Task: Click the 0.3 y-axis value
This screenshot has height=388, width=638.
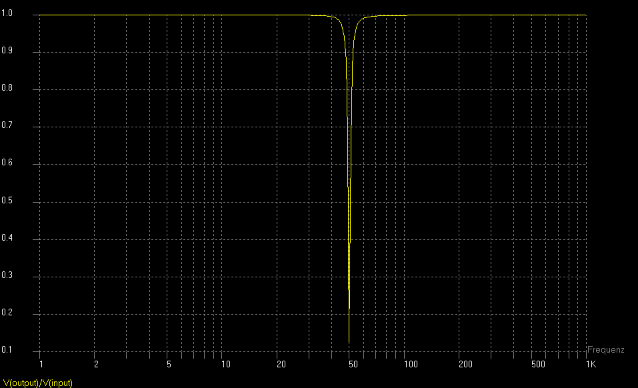Action: (x=7, y=275)
